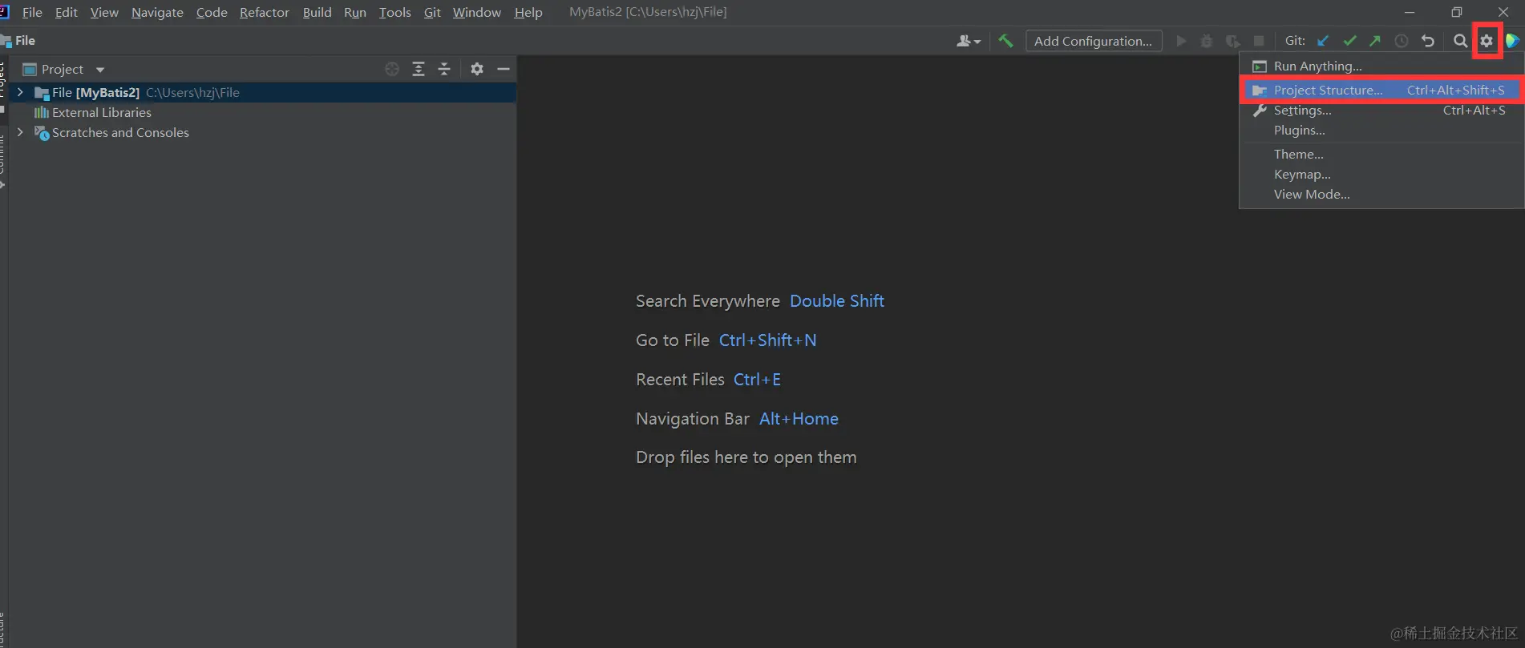Open the File menu
Image resolution: width=1525 pixels, height=648 pixels.
pos(32,12)
